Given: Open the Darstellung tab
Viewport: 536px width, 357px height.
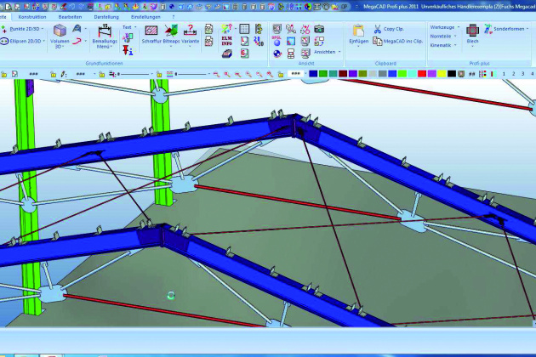Looking at the screenshot, I should pyautogui.click(x=106, y=16).
